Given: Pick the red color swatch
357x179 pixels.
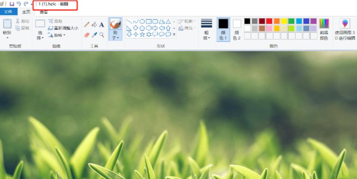Looking at the screenshot, I should point(269,21).
